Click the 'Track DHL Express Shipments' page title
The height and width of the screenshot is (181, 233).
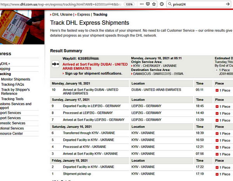click(x=90, y=23)
